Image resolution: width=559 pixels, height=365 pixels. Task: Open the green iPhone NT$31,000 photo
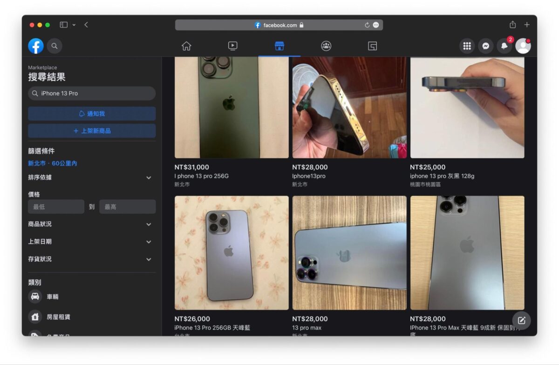[232, 108]
